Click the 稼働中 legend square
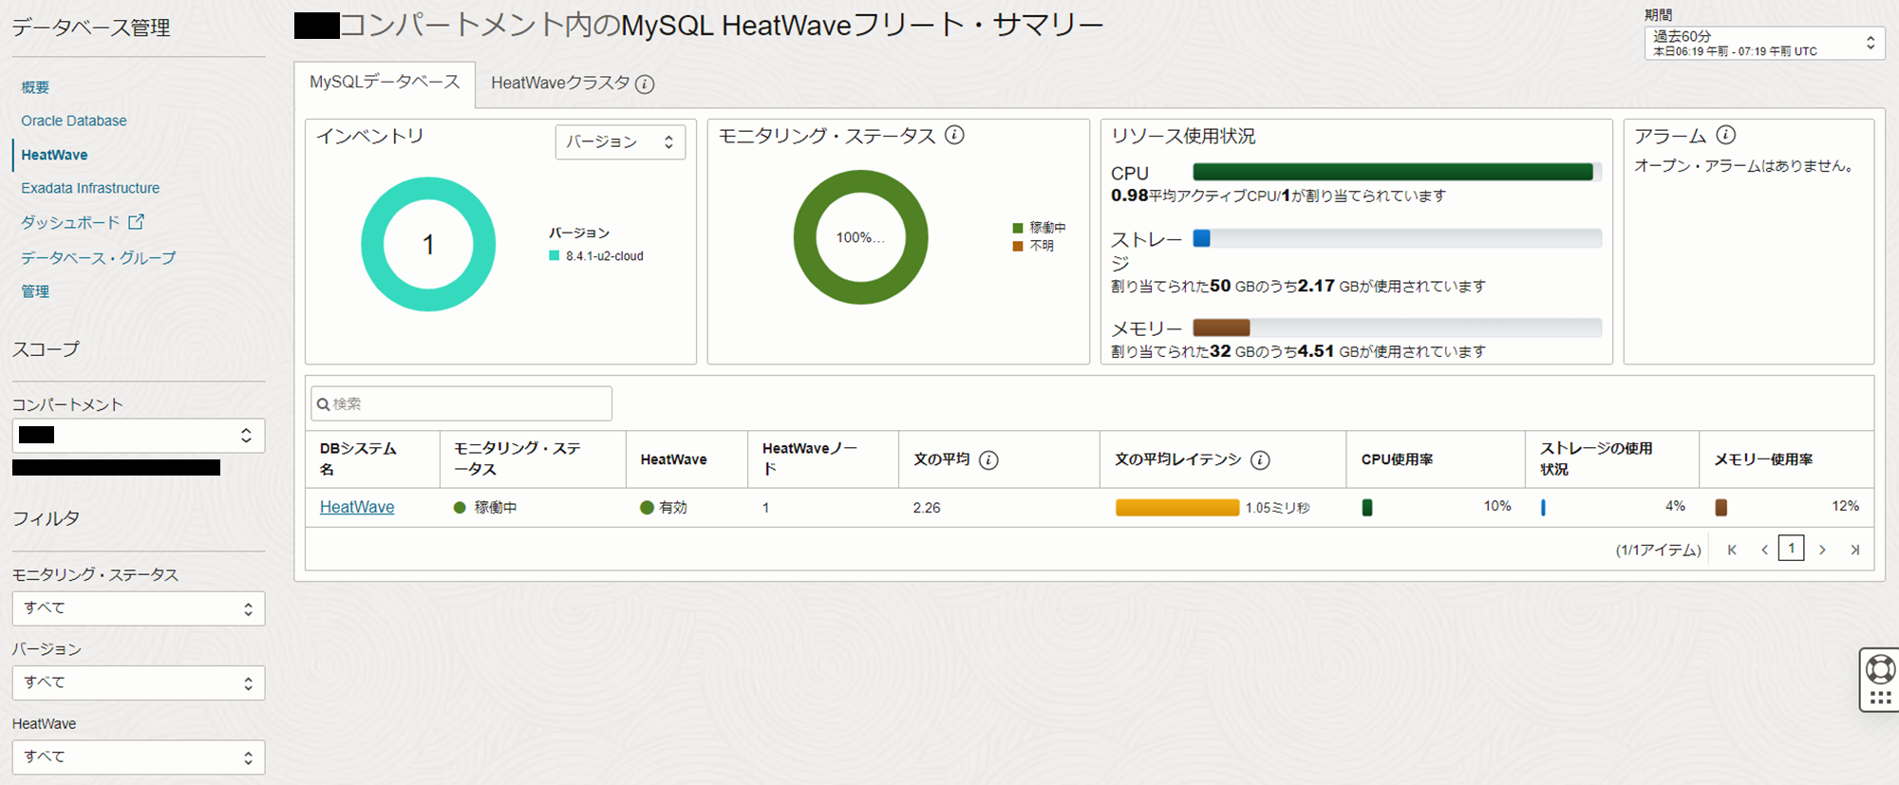1899x785 pixels. [x=1018, y=228]
